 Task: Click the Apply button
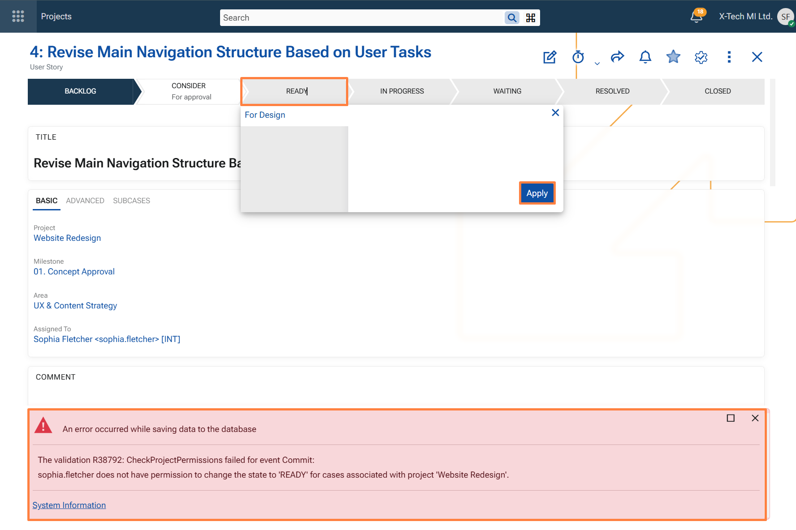[537, 193]
